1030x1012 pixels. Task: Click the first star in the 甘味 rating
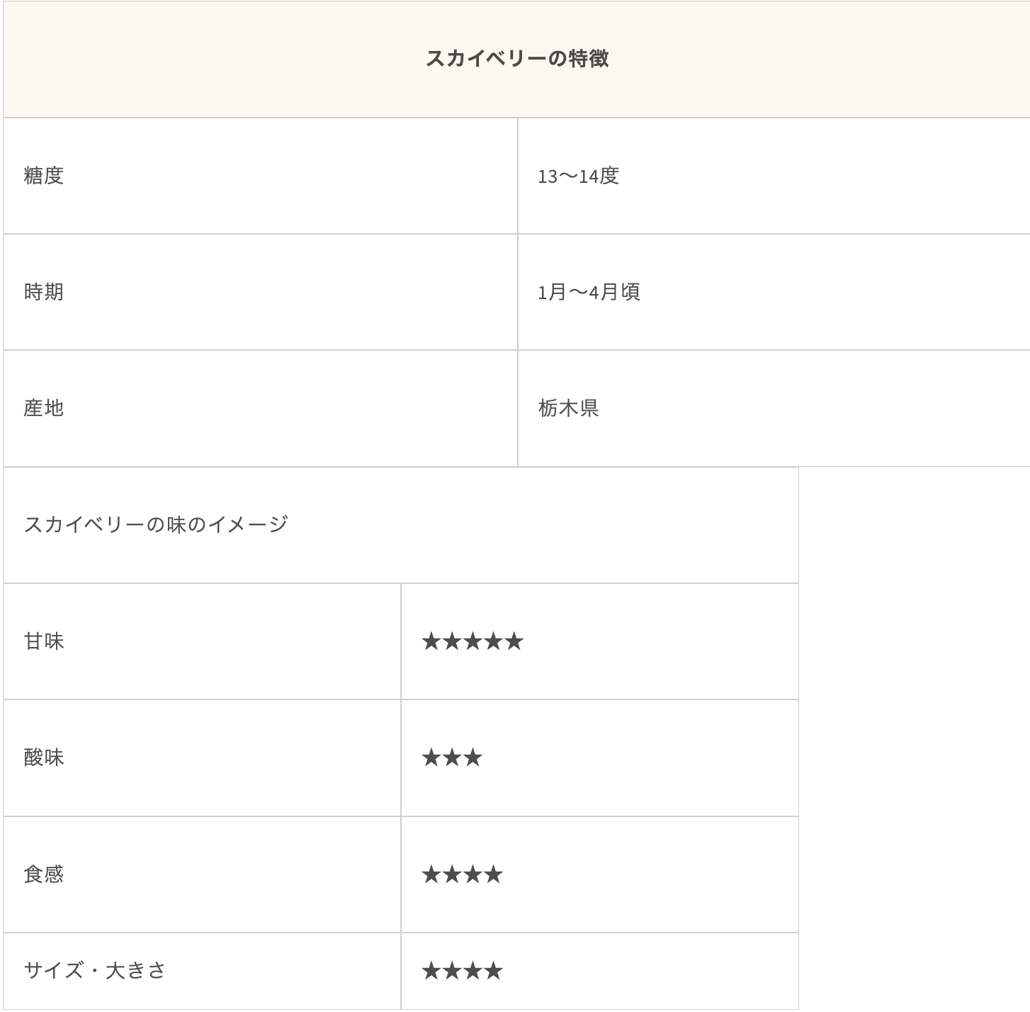pyautogui.click(x=431, y=641)
